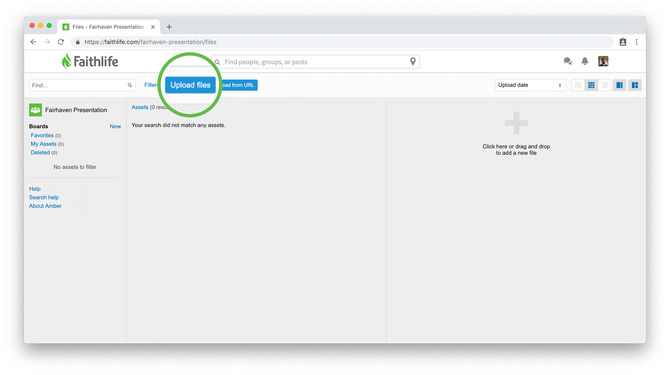This screenshot has width=670, height=375.
Task: Open the Upload date sort dropdown
Action: pyautogui.click(x=530, y=85)
